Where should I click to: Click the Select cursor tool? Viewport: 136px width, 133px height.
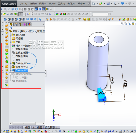20,14
